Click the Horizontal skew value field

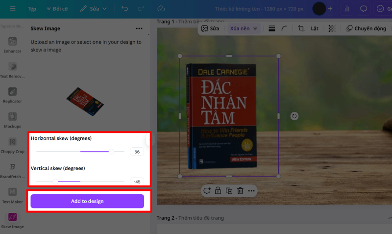[x=137, y=152]
